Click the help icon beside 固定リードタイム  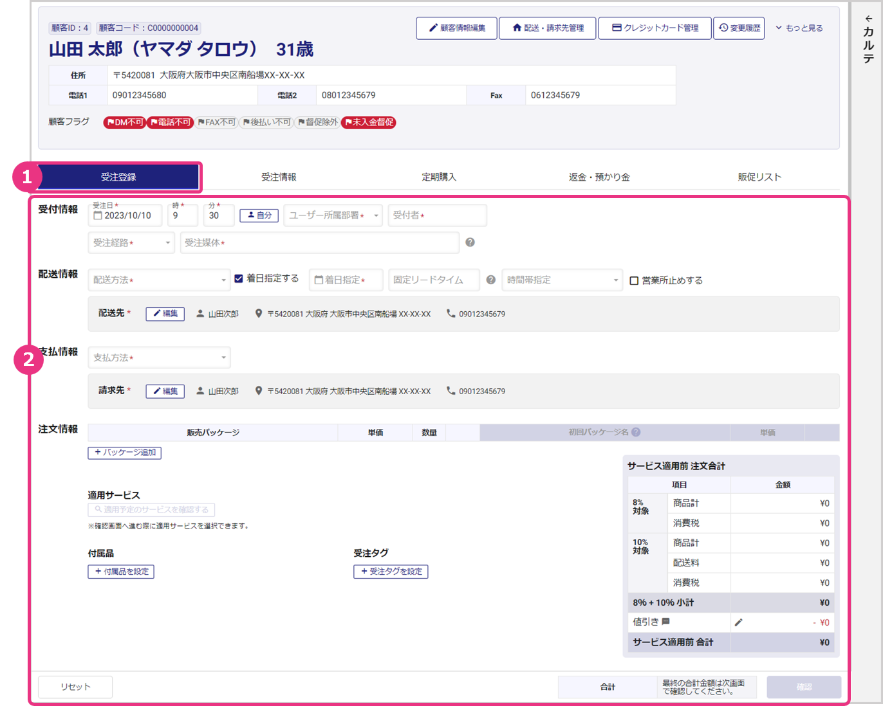pyautogui.click(x=491, y=280)
